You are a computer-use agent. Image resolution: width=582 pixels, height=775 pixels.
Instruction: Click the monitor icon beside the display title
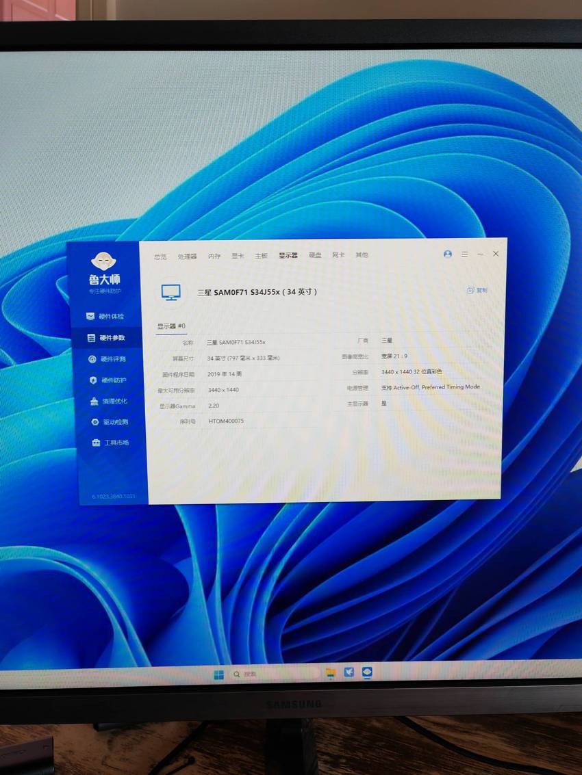tap(171, 292)
